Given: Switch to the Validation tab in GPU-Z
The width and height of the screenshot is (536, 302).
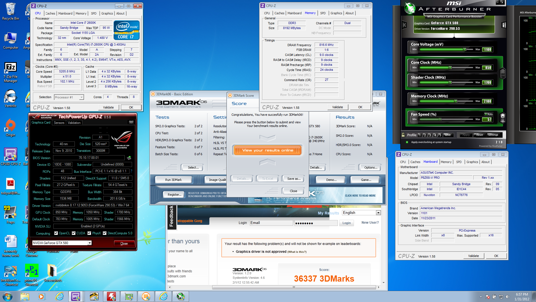Looking at the screenshot, I should (x=74, y=123).
